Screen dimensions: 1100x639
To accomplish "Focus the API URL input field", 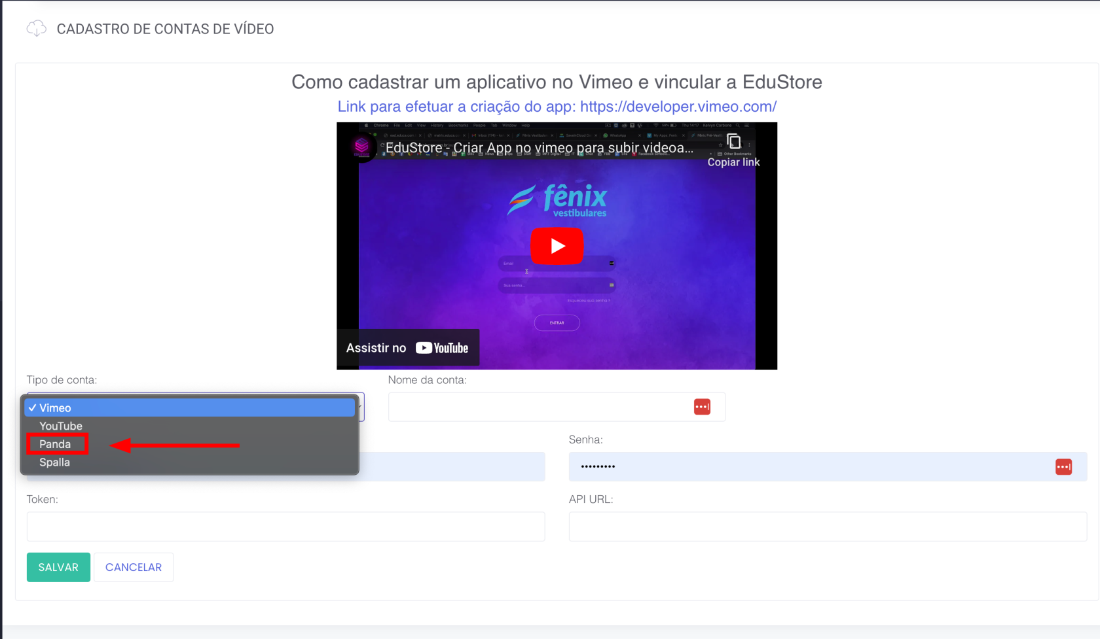I will [828, 527].
